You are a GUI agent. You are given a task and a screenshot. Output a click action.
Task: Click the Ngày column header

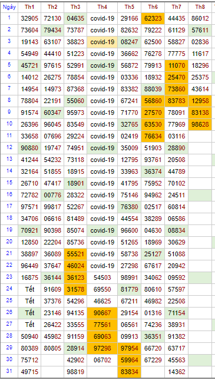9,7
